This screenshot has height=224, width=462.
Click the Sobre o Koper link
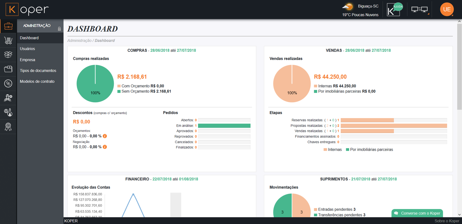point(446,221)
